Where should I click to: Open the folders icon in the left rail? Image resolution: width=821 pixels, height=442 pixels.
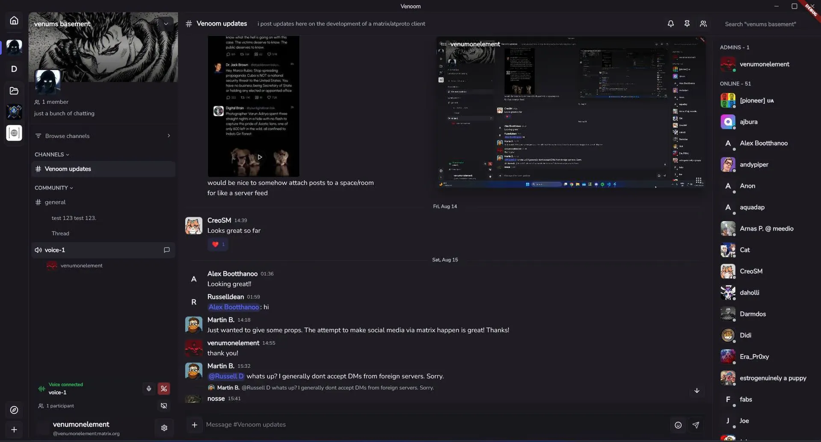[14, 91]
